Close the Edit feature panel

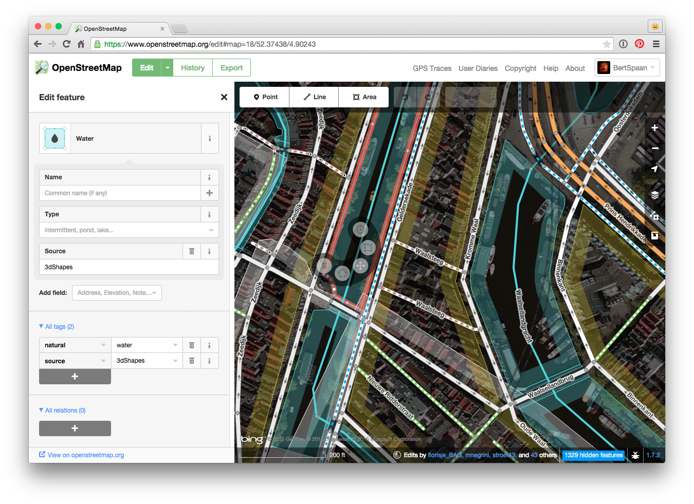click(224, 97)
